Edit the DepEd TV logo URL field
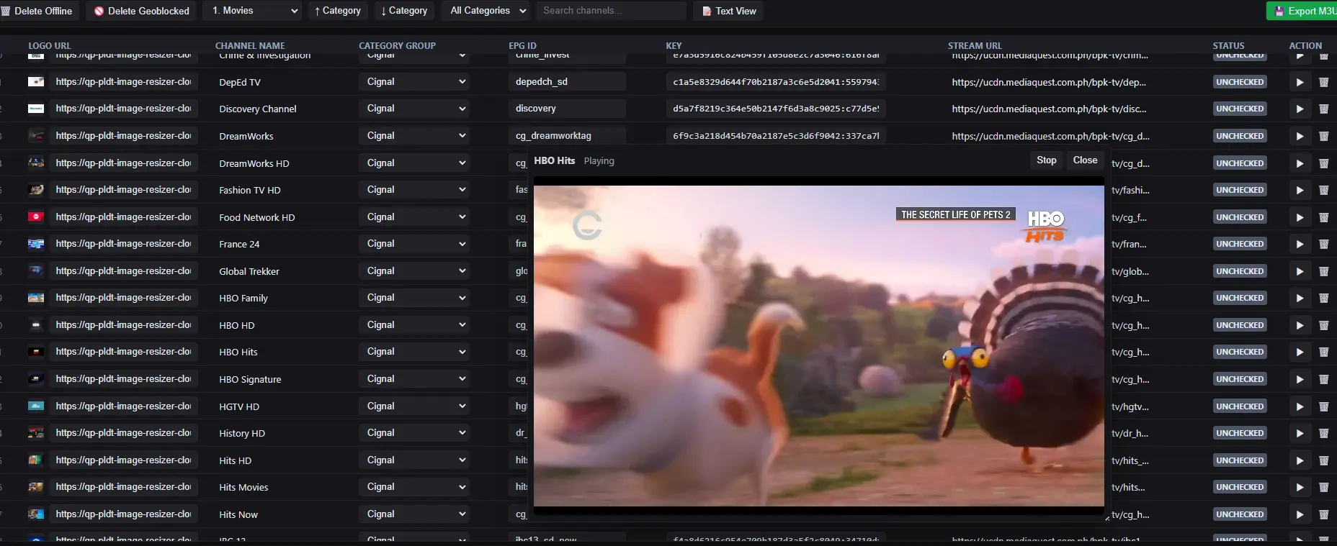 pos(123,82)
